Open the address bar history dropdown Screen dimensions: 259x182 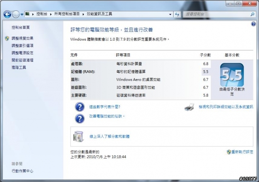click(170, 15)
